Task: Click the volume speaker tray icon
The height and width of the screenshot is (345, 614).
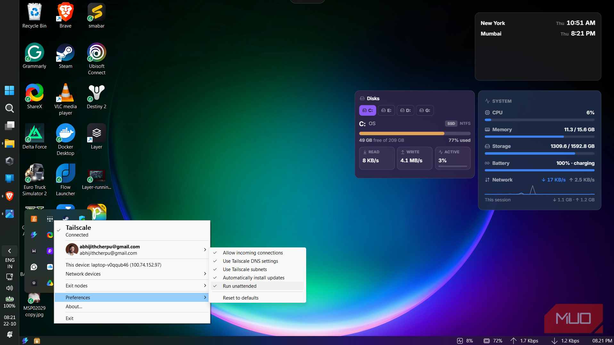Action: point(10,288)
